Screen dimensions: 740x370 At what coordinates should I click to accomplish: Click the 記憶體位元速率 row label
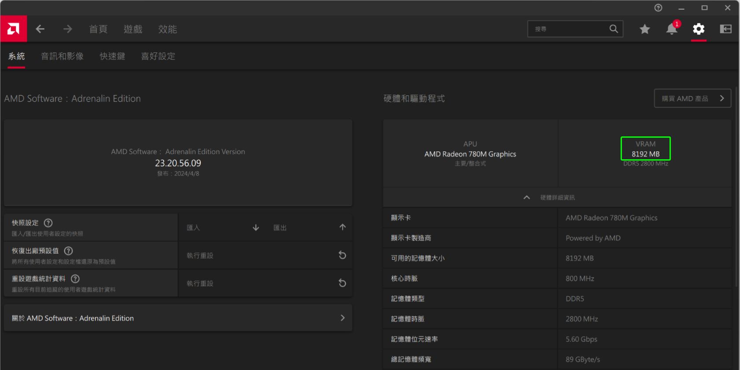[414, 339]
